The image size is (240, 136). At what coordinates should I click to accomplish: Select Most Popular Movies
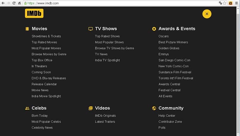coord(46,48)
